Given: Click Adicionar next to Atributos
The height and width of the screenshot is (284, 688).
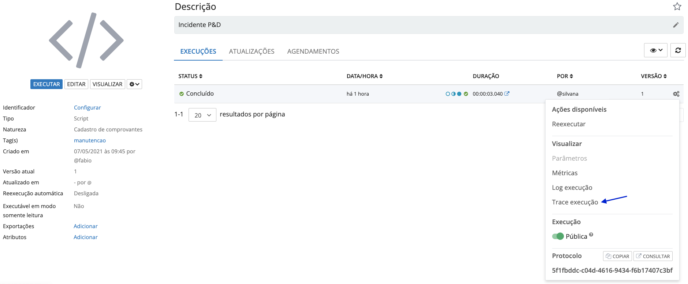Looking at the screenshot, I should click(86, 237).
